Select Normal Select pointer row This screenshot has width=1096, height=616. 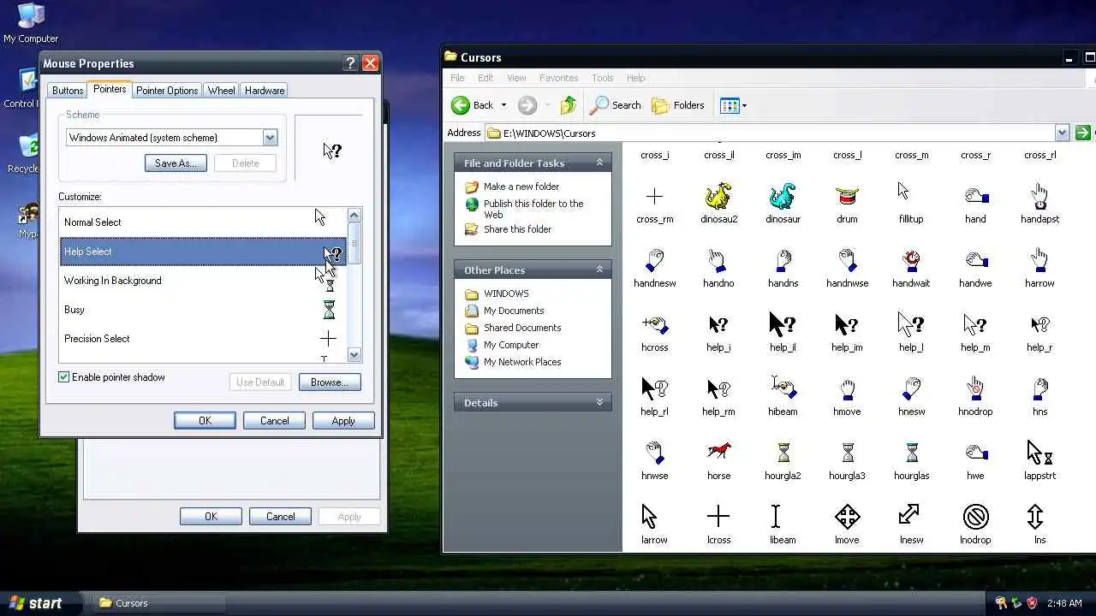203,222
